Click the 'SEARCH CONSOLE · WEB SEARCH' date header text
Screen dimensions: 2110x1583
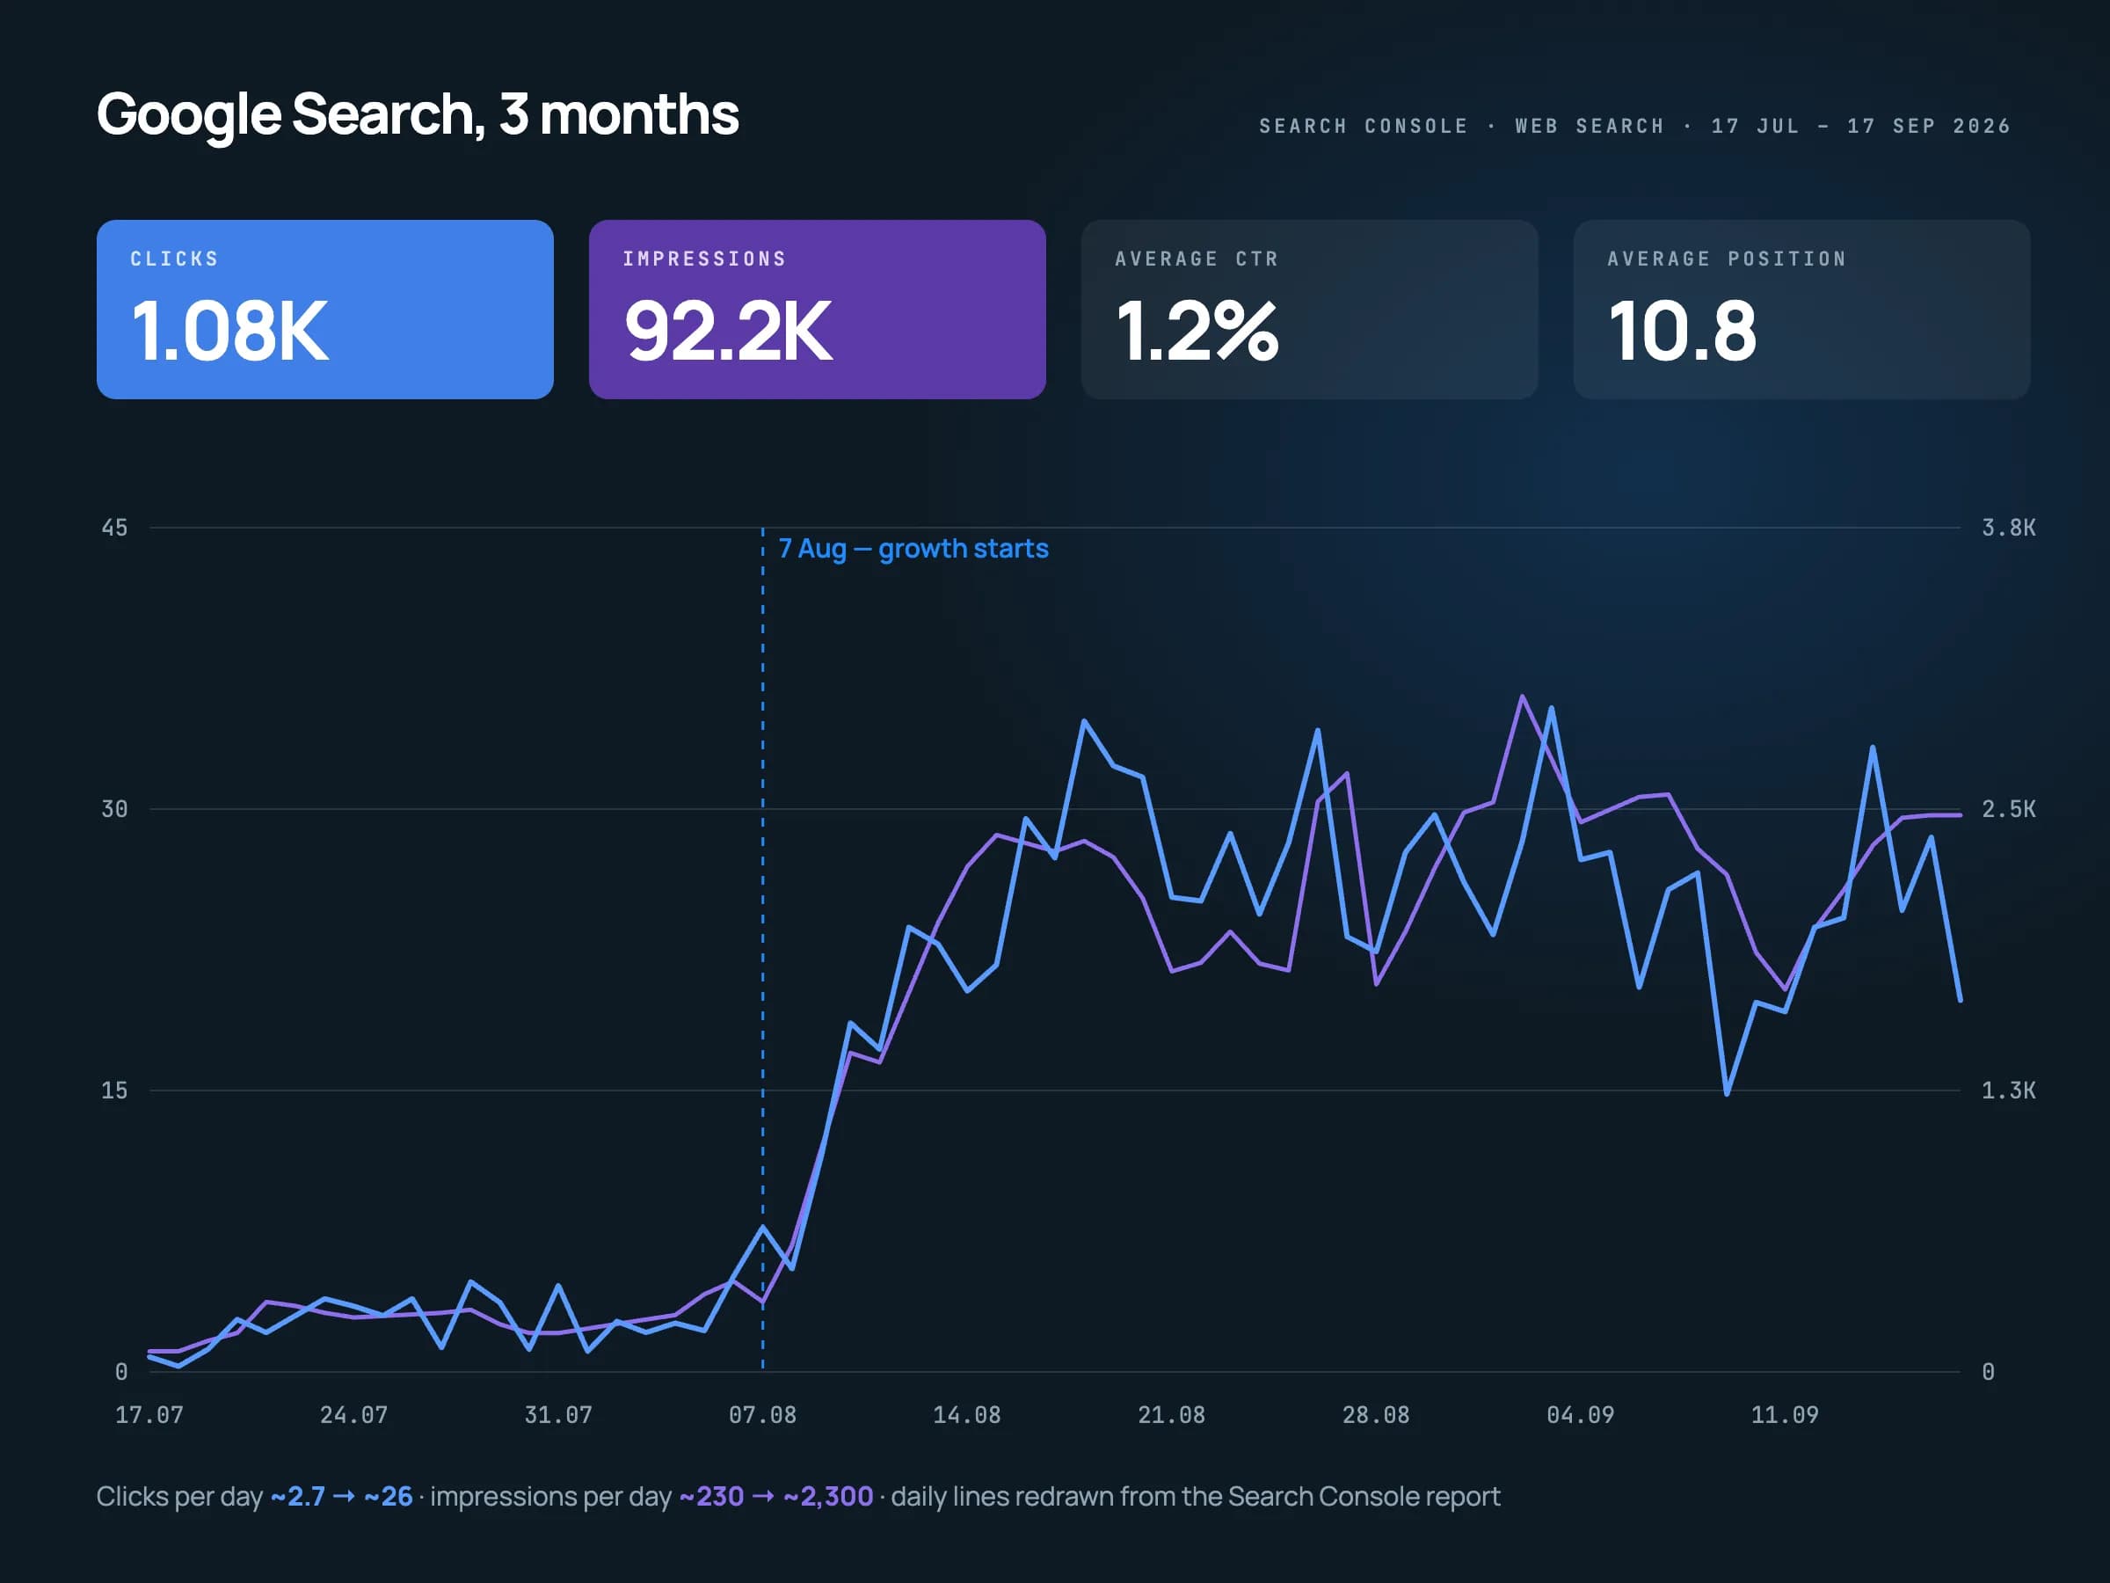click(x=1634, y=126)
